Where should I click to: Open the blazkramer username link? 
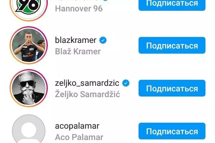(76, 40)
